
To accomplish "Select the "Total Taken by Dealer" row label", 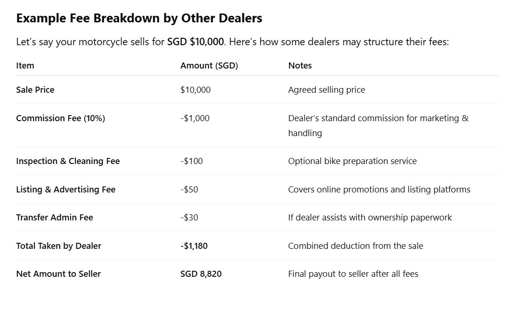I will (x=59, y=246).
